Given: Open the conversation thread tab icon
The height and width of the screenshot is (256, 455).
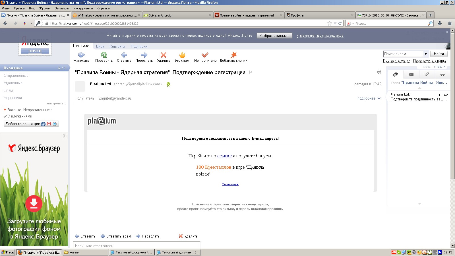Looking at the screenshot, I should pyautogui.click(x=396, y=74).
